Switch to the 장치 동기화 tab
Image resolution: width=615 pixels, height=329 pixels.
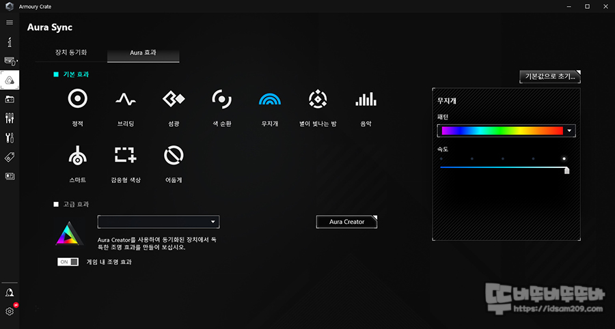pyautogui.click(x=71, y=52)
